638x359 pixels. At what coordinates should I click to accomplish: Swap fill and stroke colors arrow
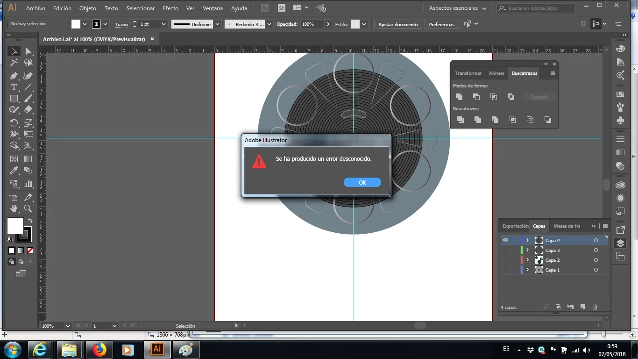point(30,221)
